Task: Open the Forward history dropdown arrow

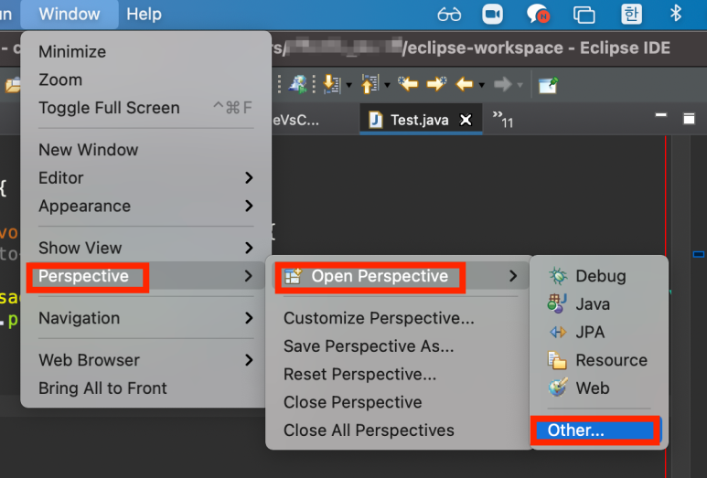Action: [x=520, y=85]
